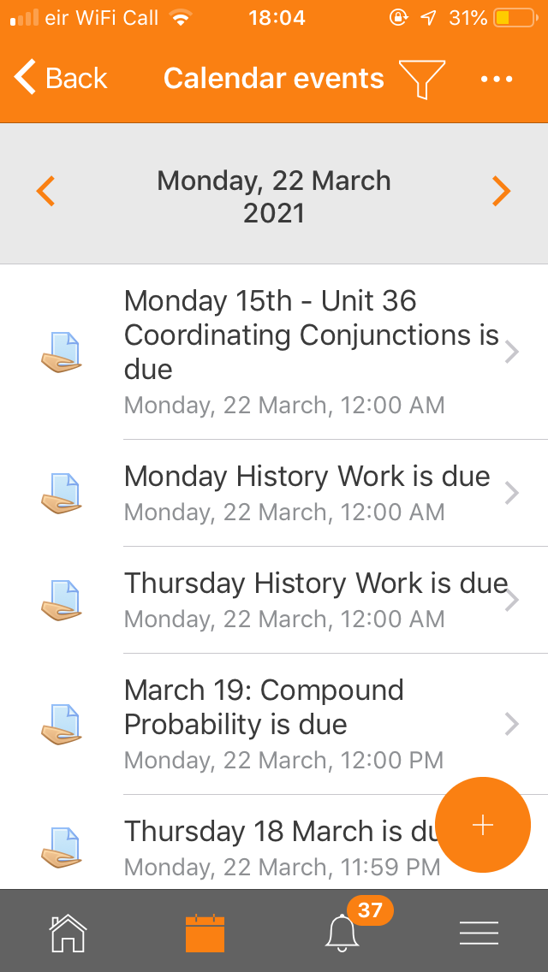Tap assignment icon beside Coordinating Conjunctions event

coord(62,353)
